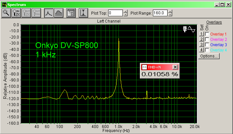
Task: Increase the Plot Top value arrow
Action: coord(126,11)
